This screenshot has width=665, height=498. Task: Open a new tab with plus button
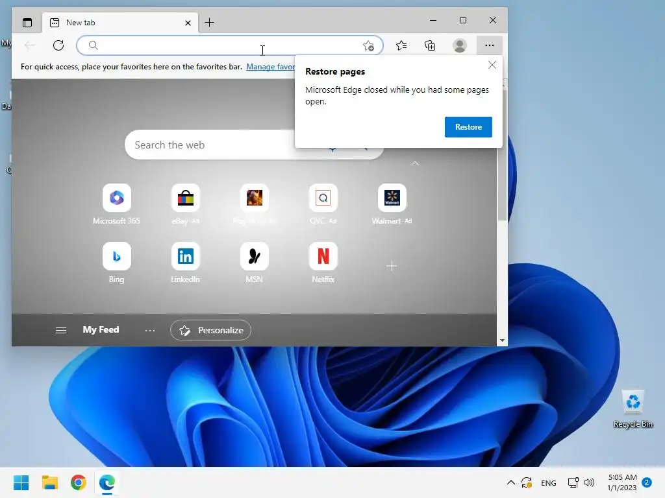click(x=210, y=23)
